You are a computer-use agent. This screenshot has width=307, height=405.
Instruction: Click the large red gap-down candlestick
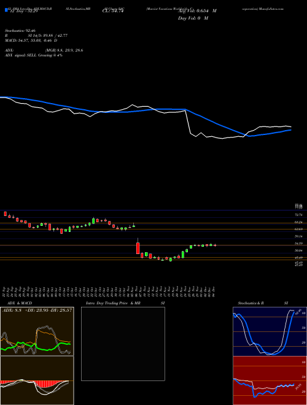point(138,248)
